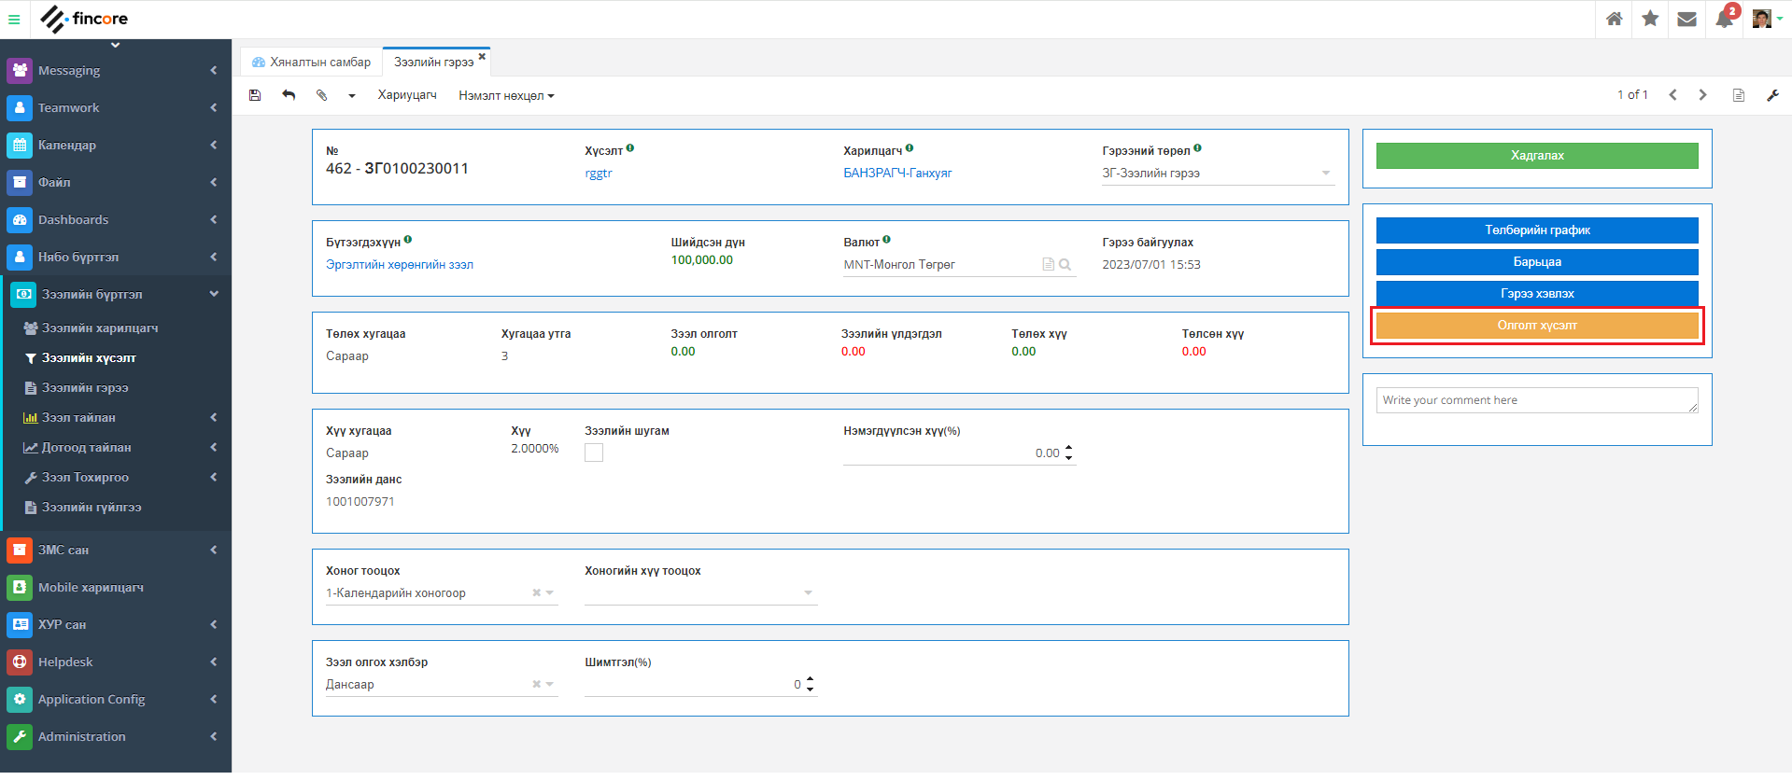This screenshot has height=780, width=1792.
Task: Open Mobile харилцагч sidebar icon
Action: pyautogui.click(x=20, y=588)
